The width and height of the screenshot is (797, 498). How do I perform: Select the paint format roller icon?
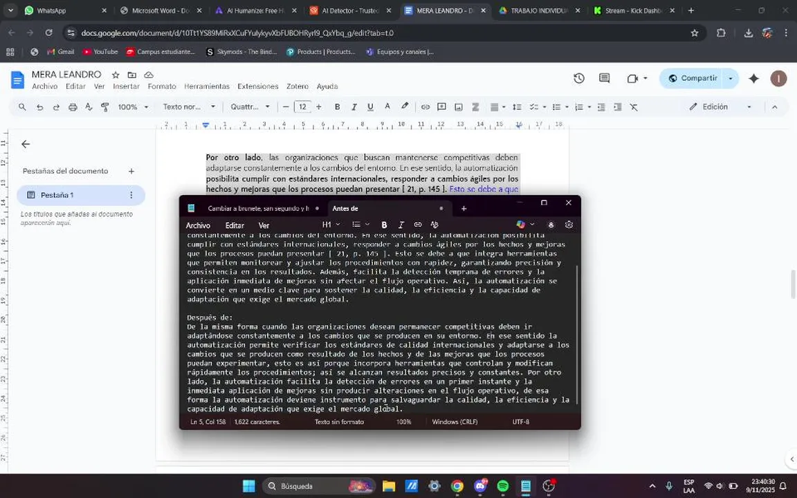[104, 107]
